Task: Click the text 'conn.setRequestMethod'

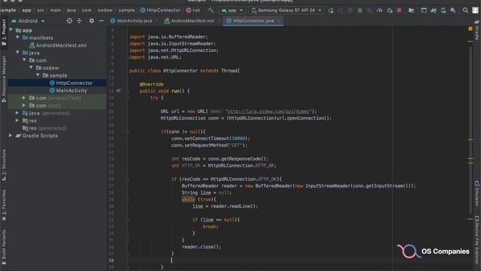Action: pos(198,145)
